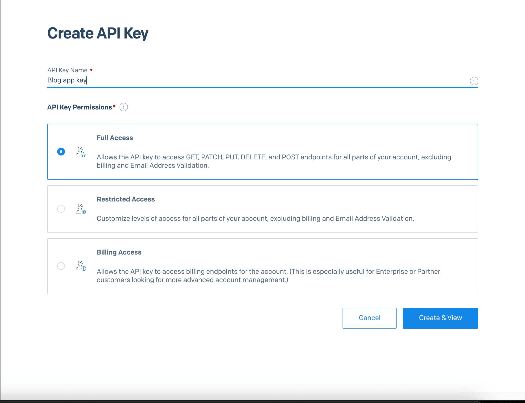
Task: Select the Full Access radio button
Action: click(61, 152)
